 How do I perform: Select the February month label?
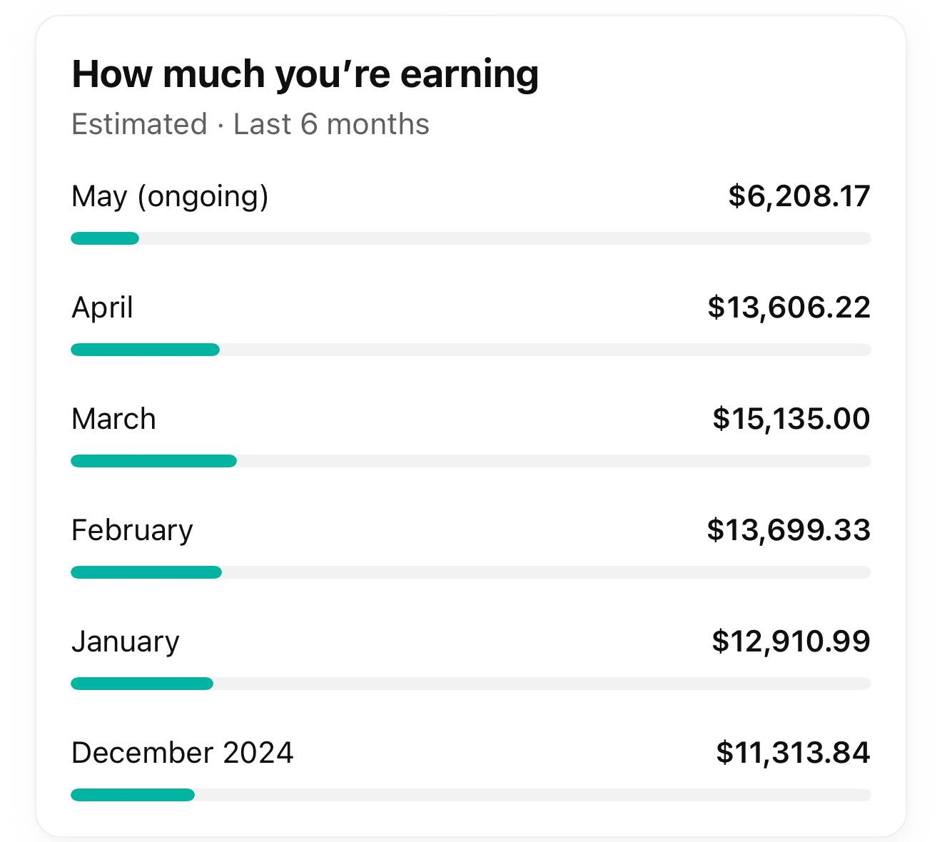point(132,530)
